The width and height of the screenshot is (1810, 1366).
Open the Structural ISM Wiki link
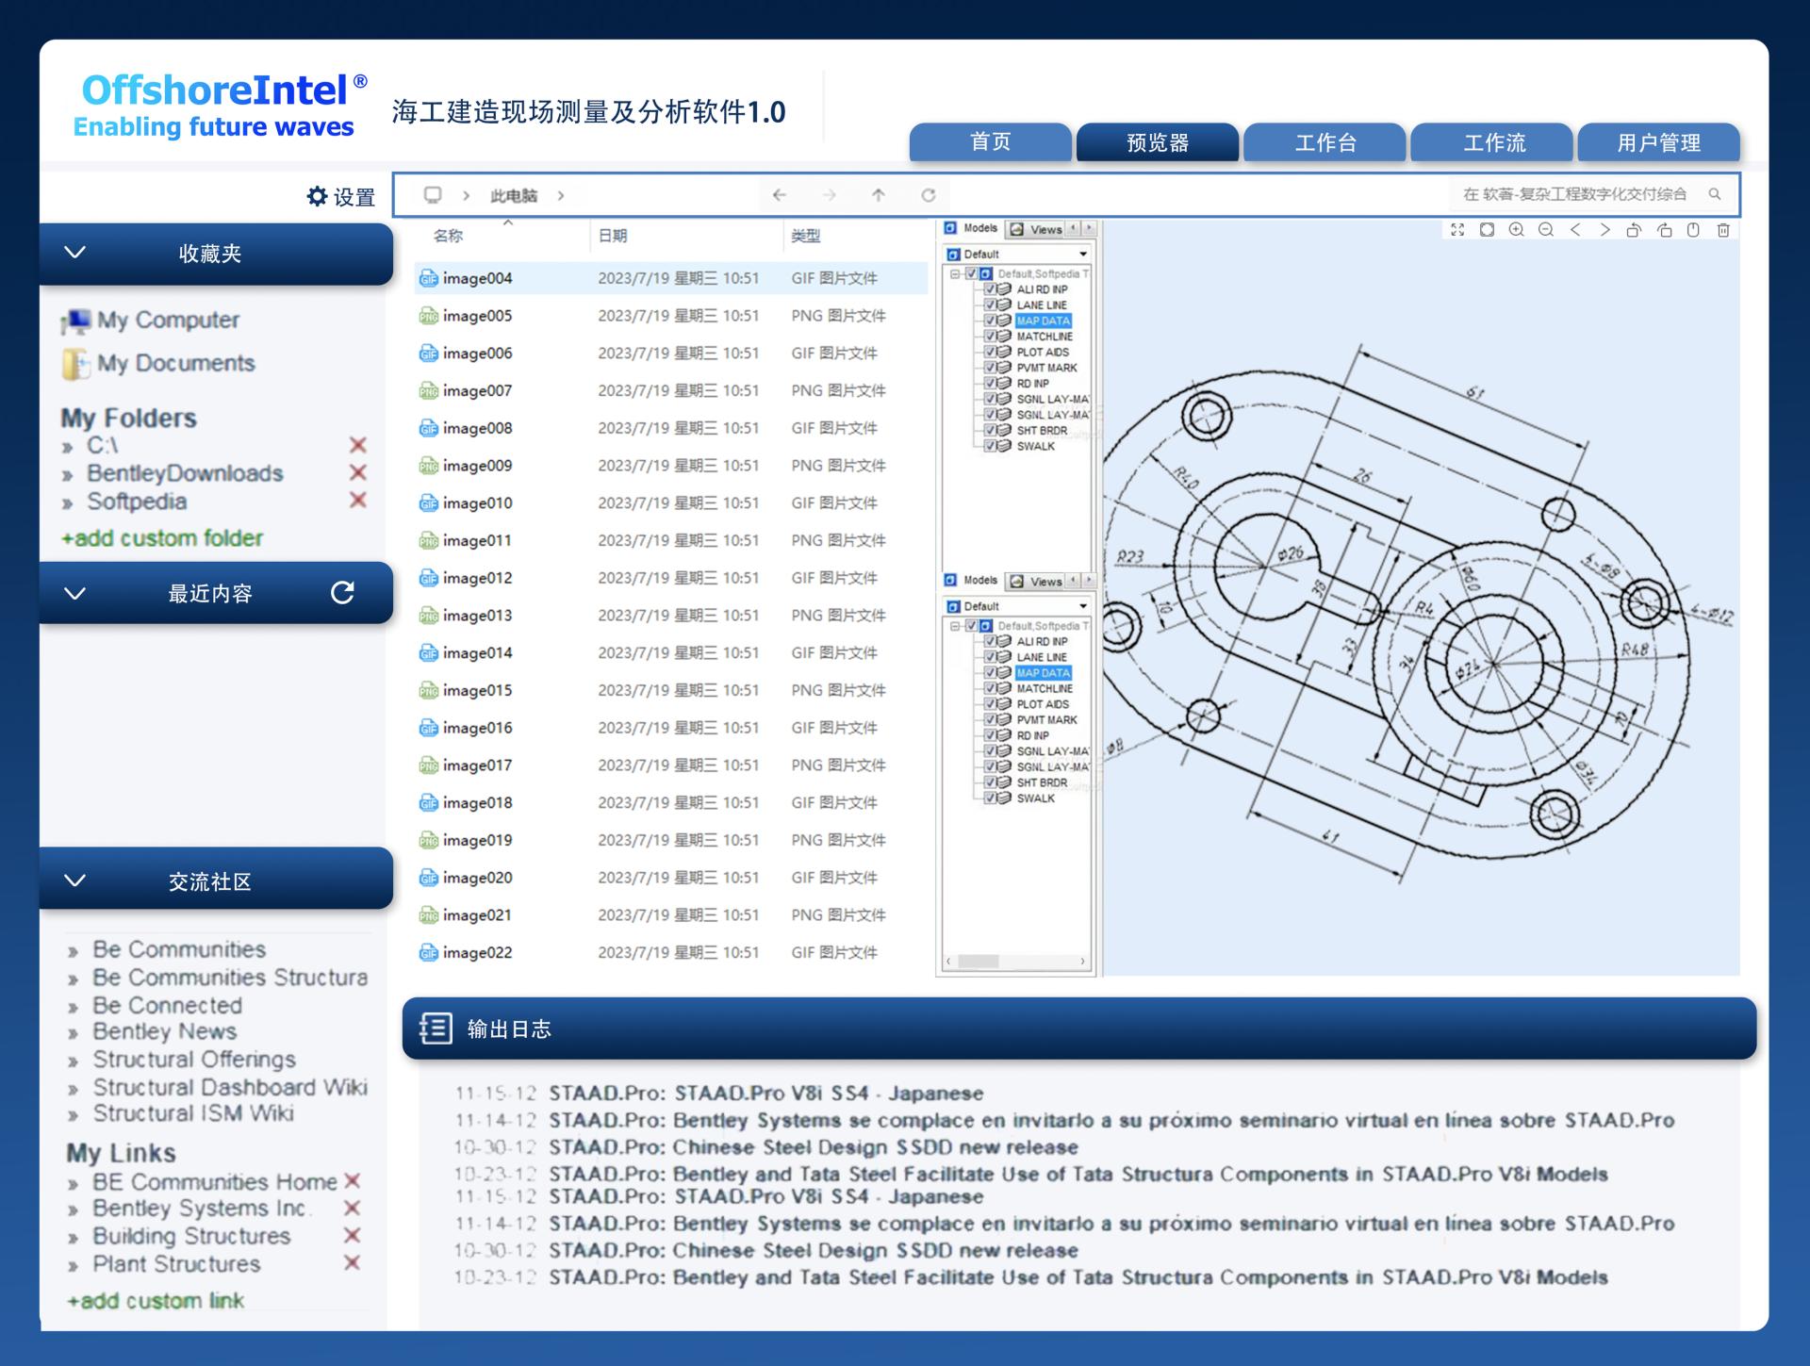(193, 1113)
